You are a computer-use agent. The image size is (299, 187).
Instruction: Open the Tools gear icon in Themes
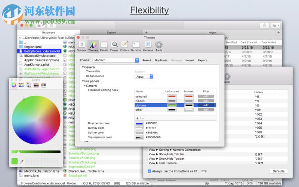pos(158,46)
